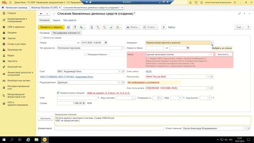Viewport: 254px width, 143px height.
Task: Click Заполнить button next to Налог
Action: [x=224, y=54]
